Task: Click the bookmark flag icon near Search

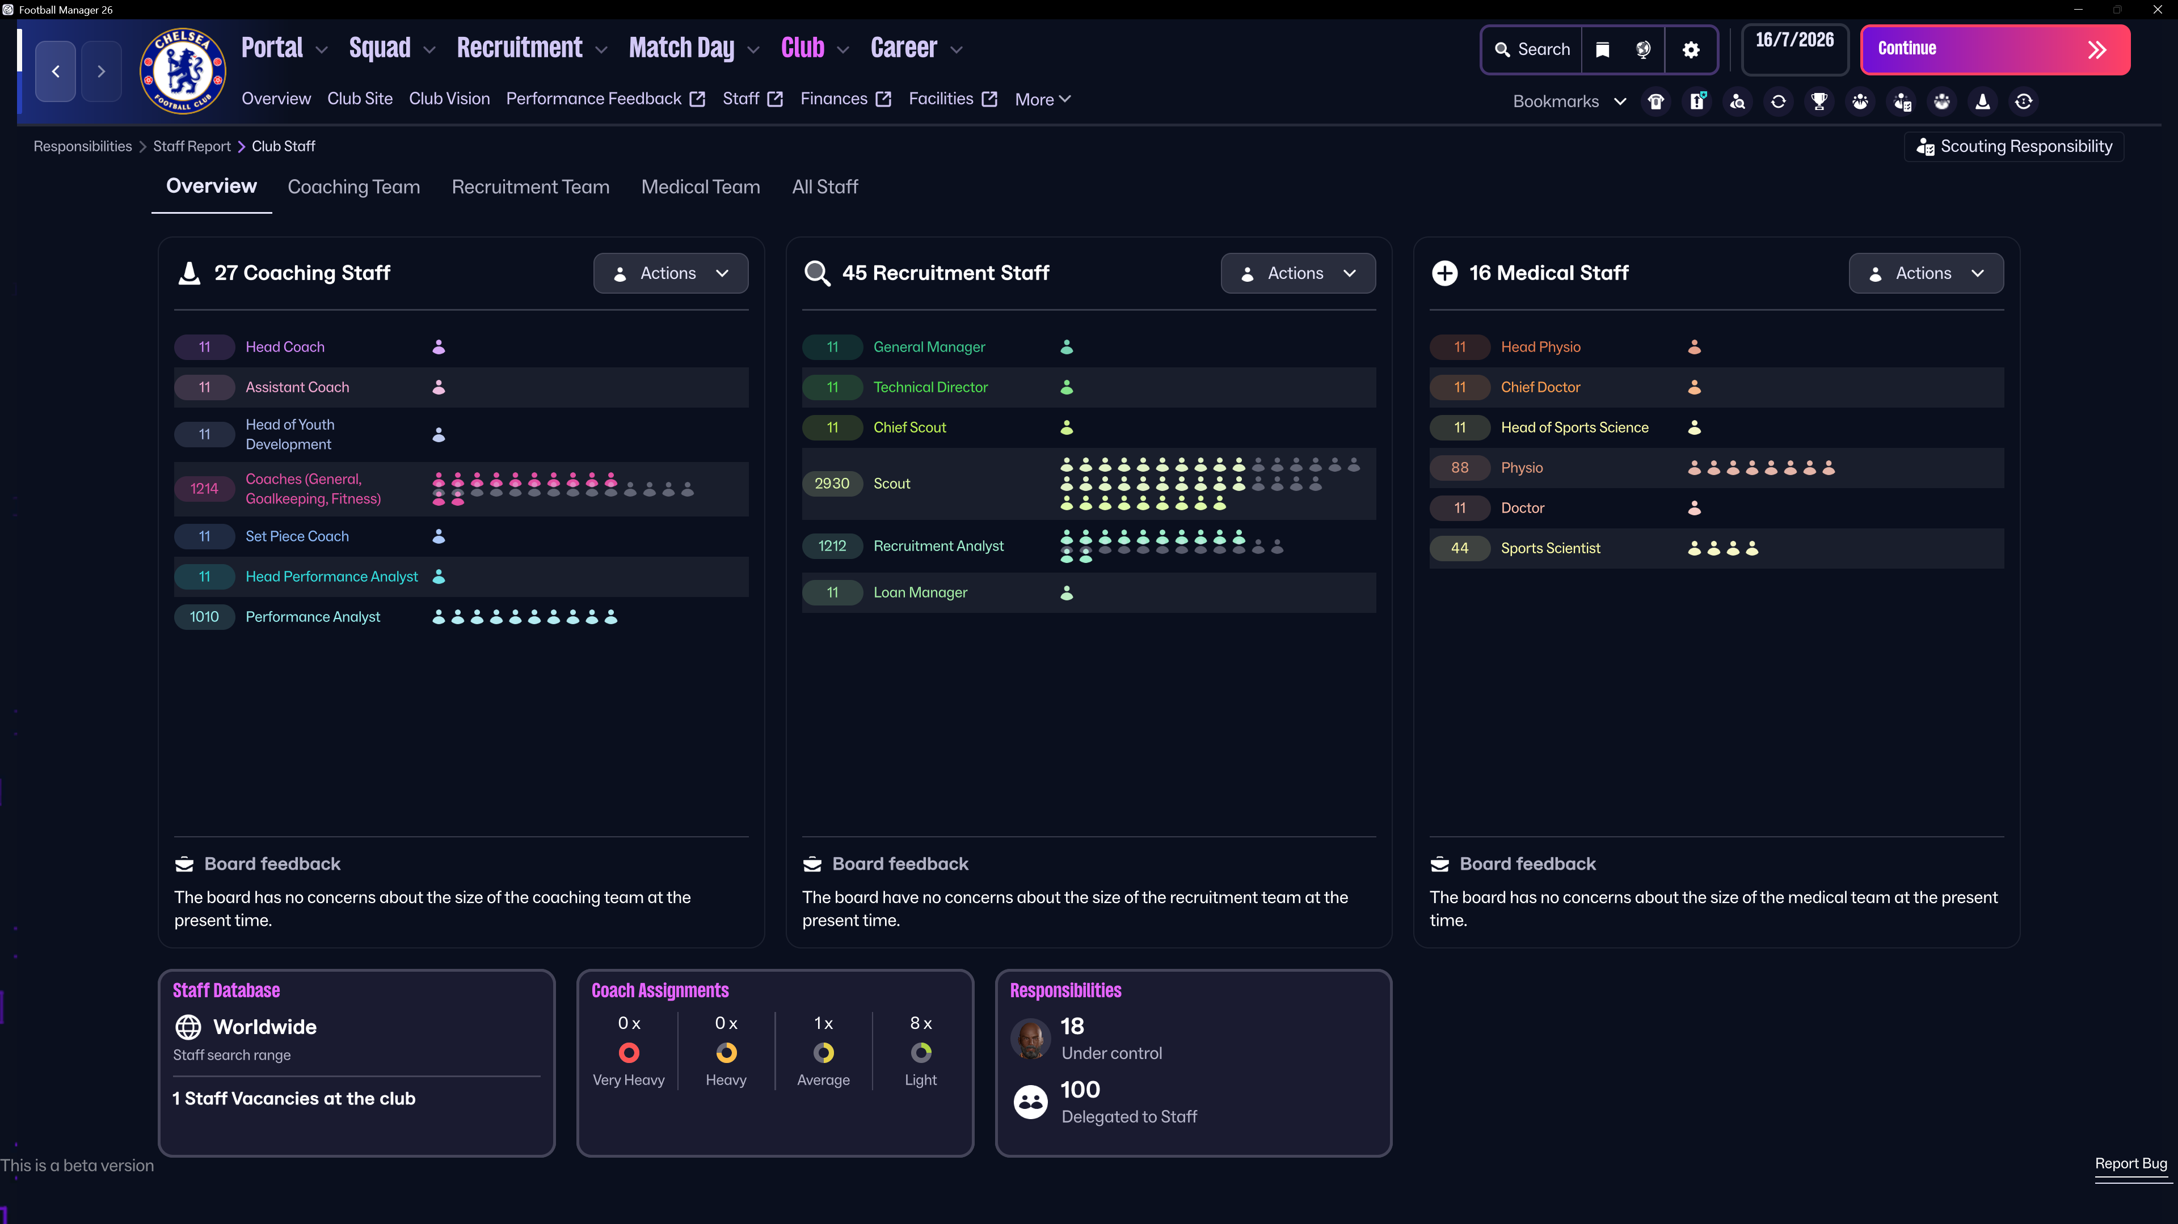Action: 1602,50
